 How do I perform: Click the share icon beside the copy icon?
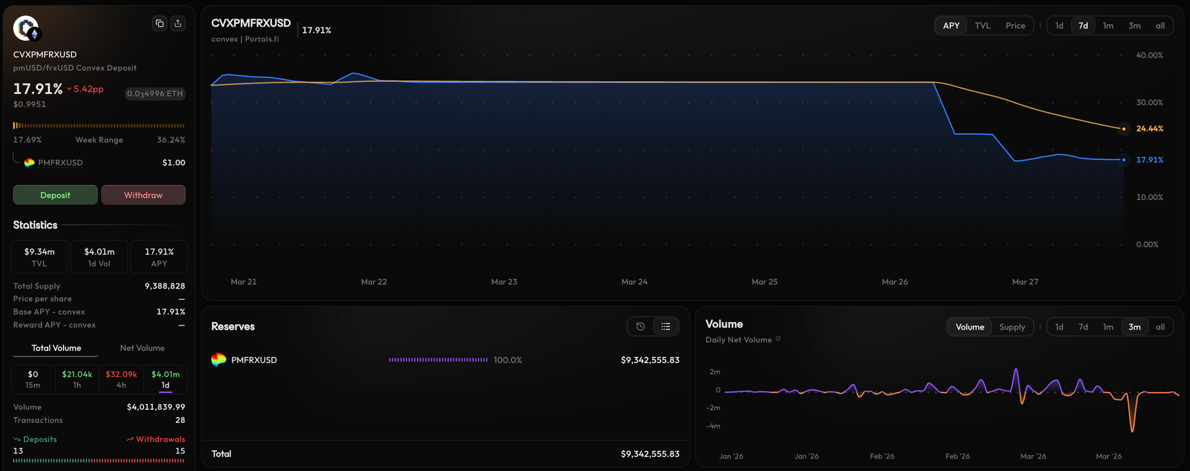coord(178,24)
